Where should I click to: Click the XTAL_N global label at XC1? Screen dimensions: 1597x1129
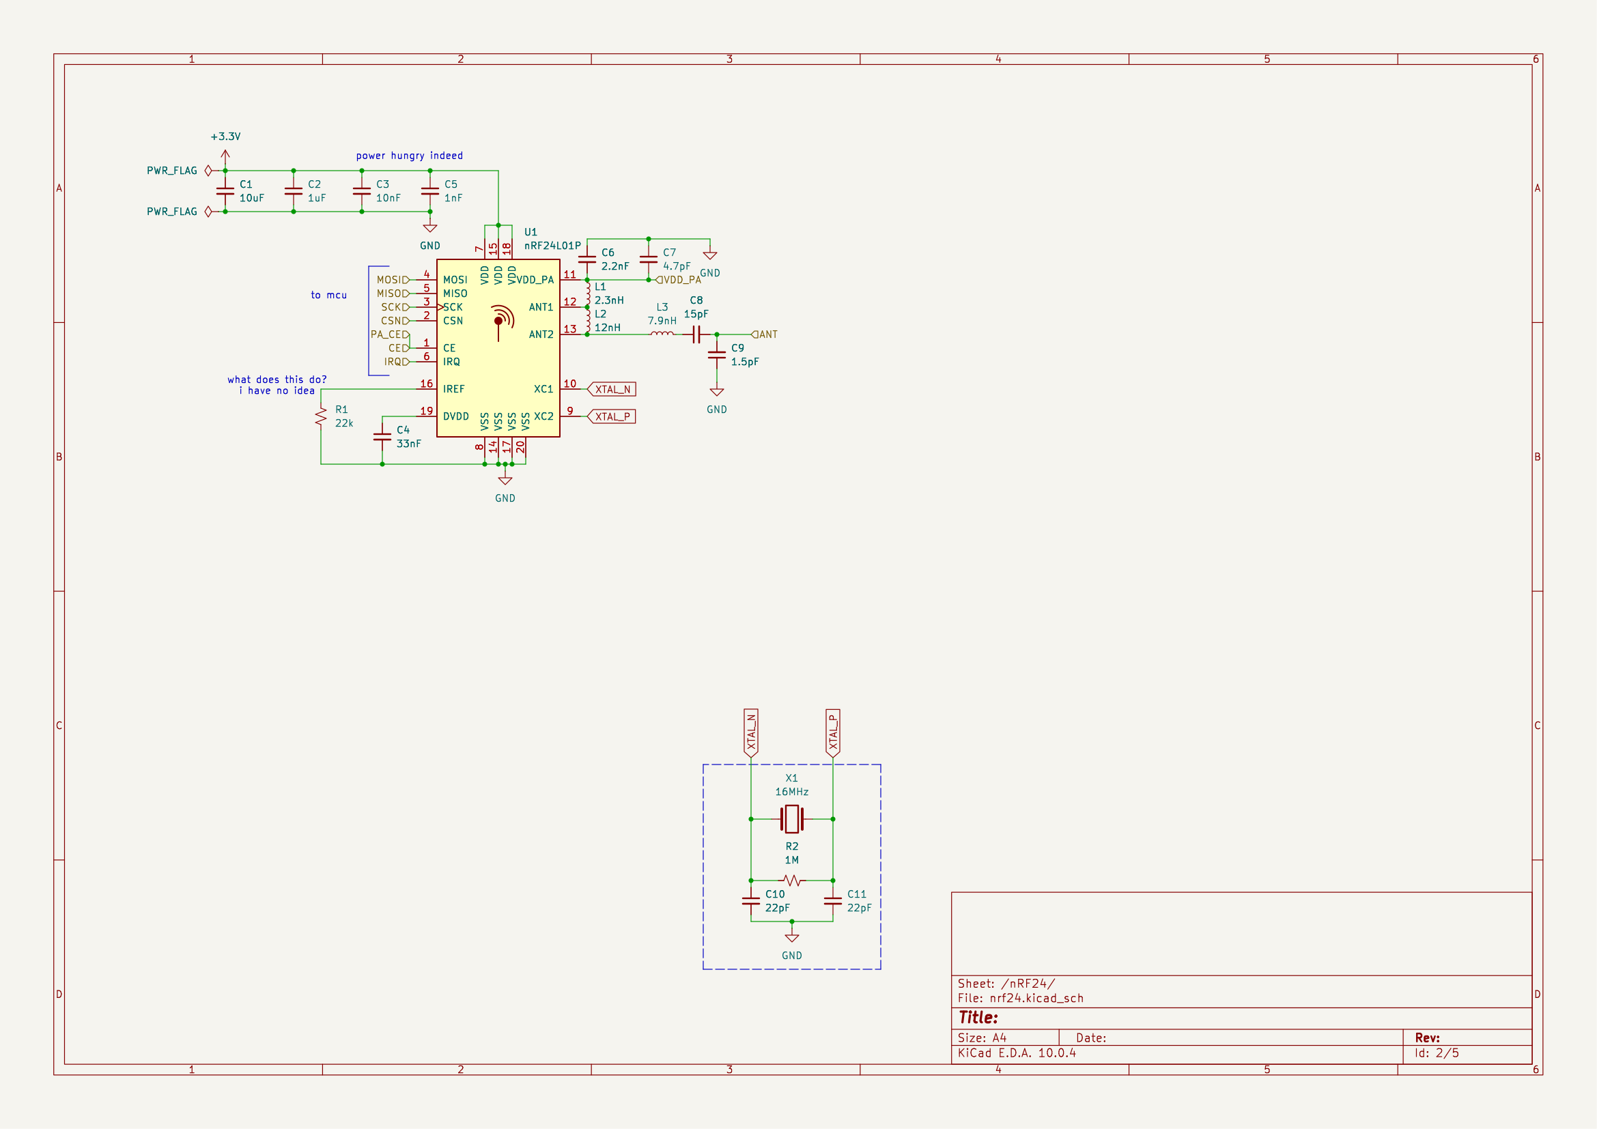[611, 389]
